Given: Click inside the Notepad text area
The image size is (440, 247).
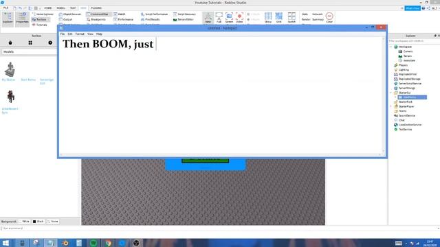Looking at the screenshot, I should [221, 95].
